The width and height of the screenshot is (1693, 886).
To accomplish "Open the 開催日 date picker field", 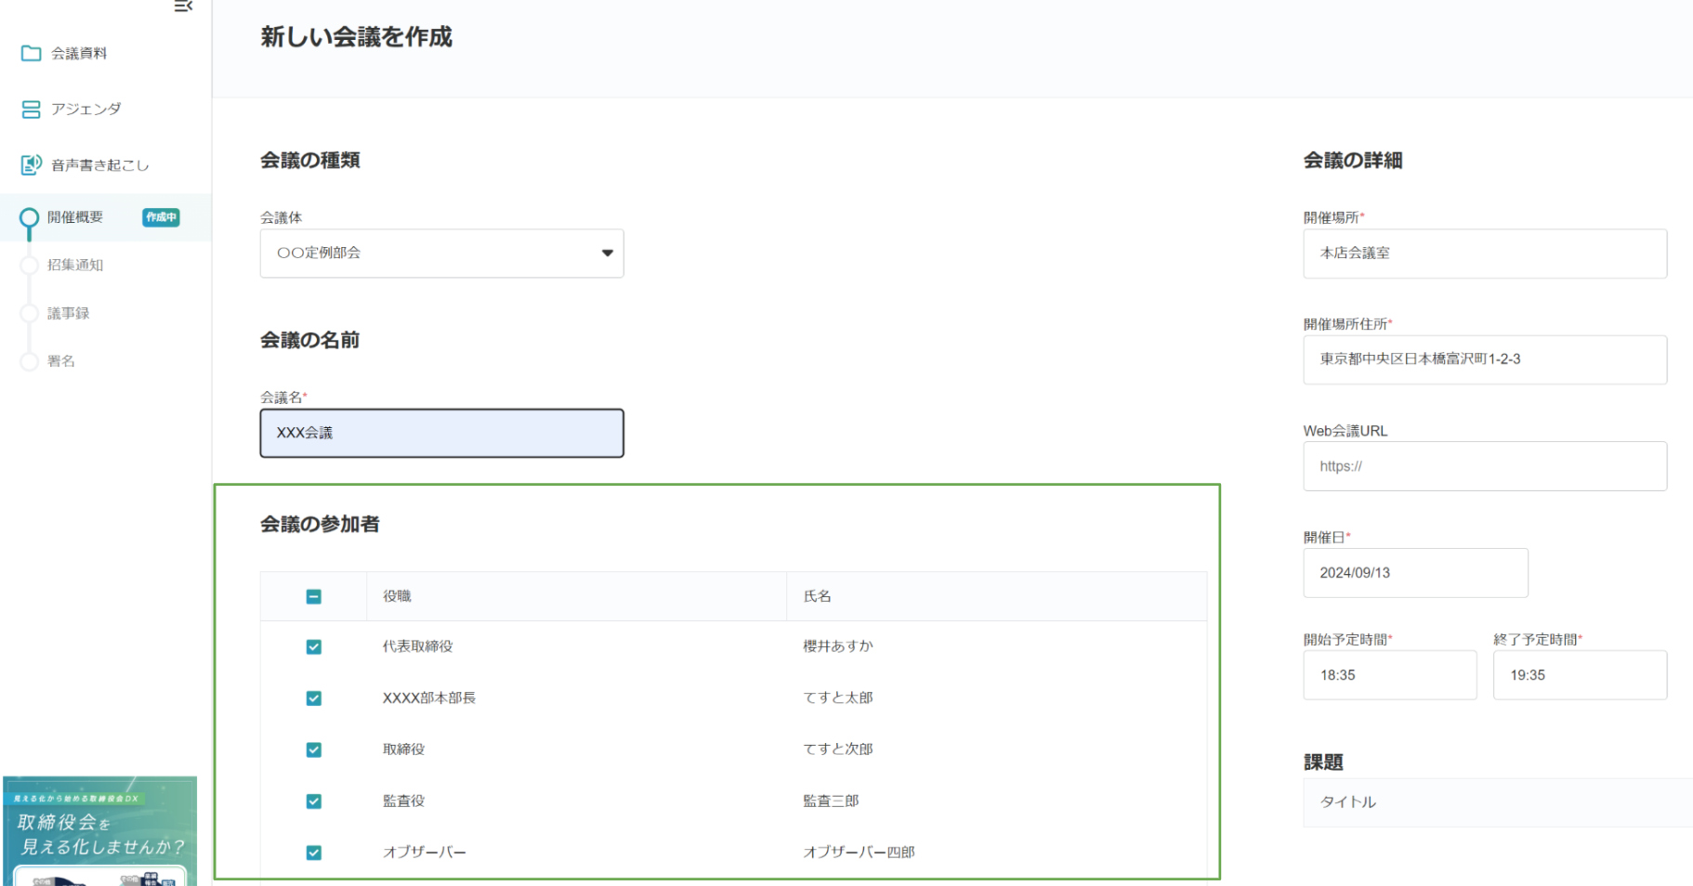I will [x=1414, y=573].
